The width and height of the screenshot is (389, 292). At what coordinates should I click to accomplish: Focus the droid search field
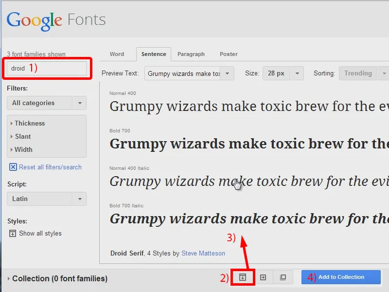pyautogui.click(x=47, y=68)
